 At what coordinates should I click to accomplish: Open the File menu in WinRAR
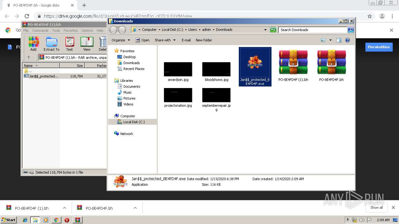tap(26, 30)
